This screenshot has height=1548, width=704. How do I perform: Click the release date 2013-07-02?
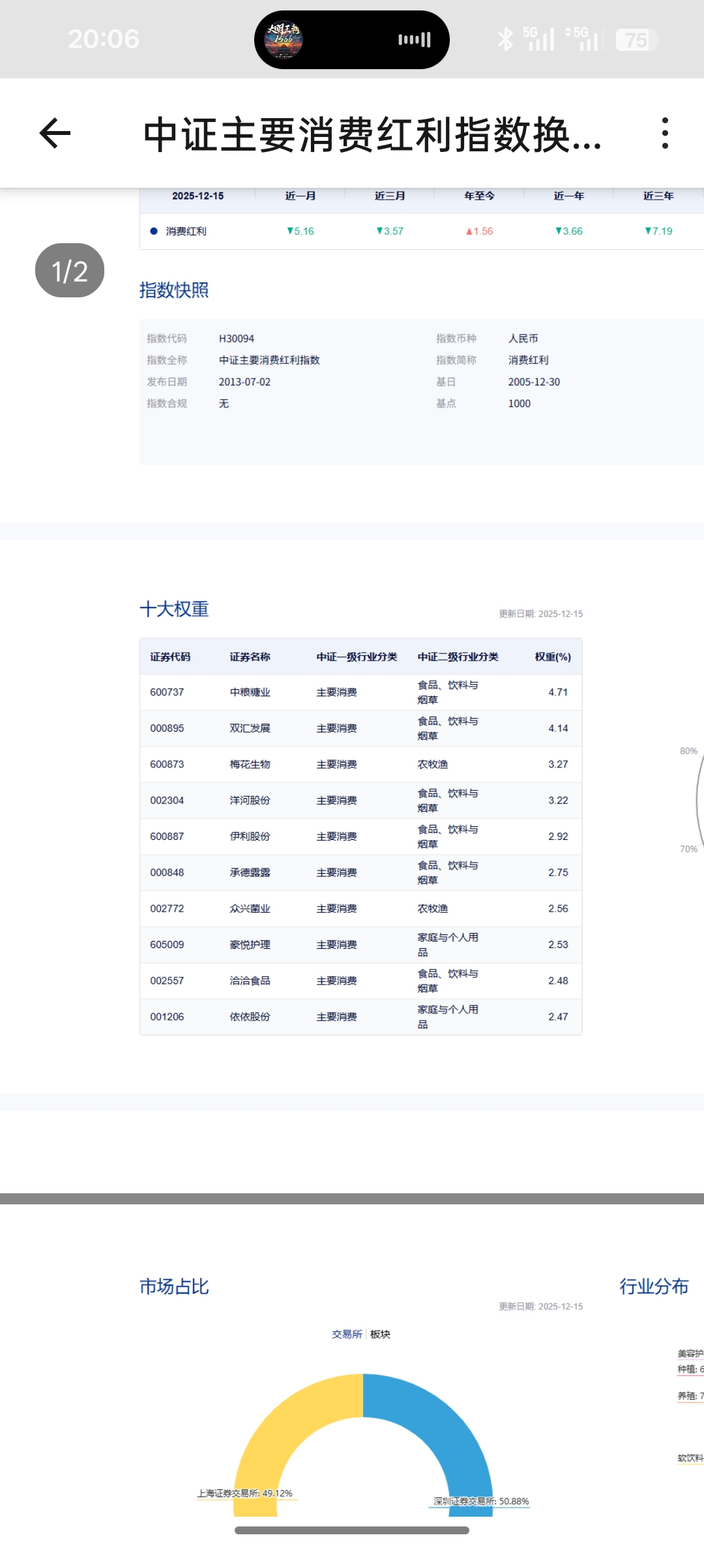pyautogui.click(x=244, y=382)
